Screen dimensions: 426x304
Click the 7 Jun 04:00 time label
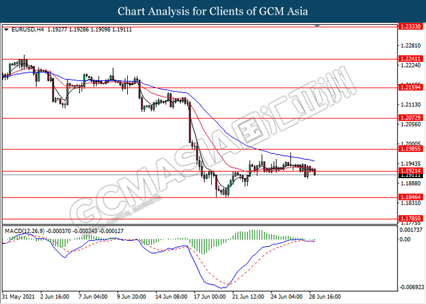pos(93,297)
